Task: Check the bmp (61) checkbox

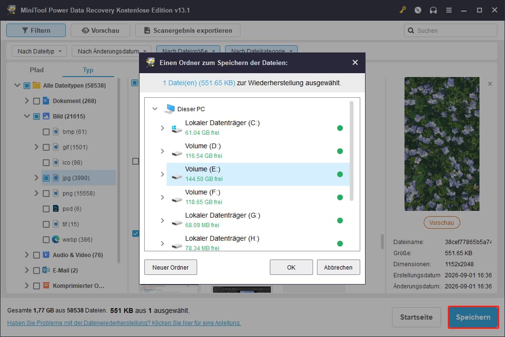Action: 46,132
